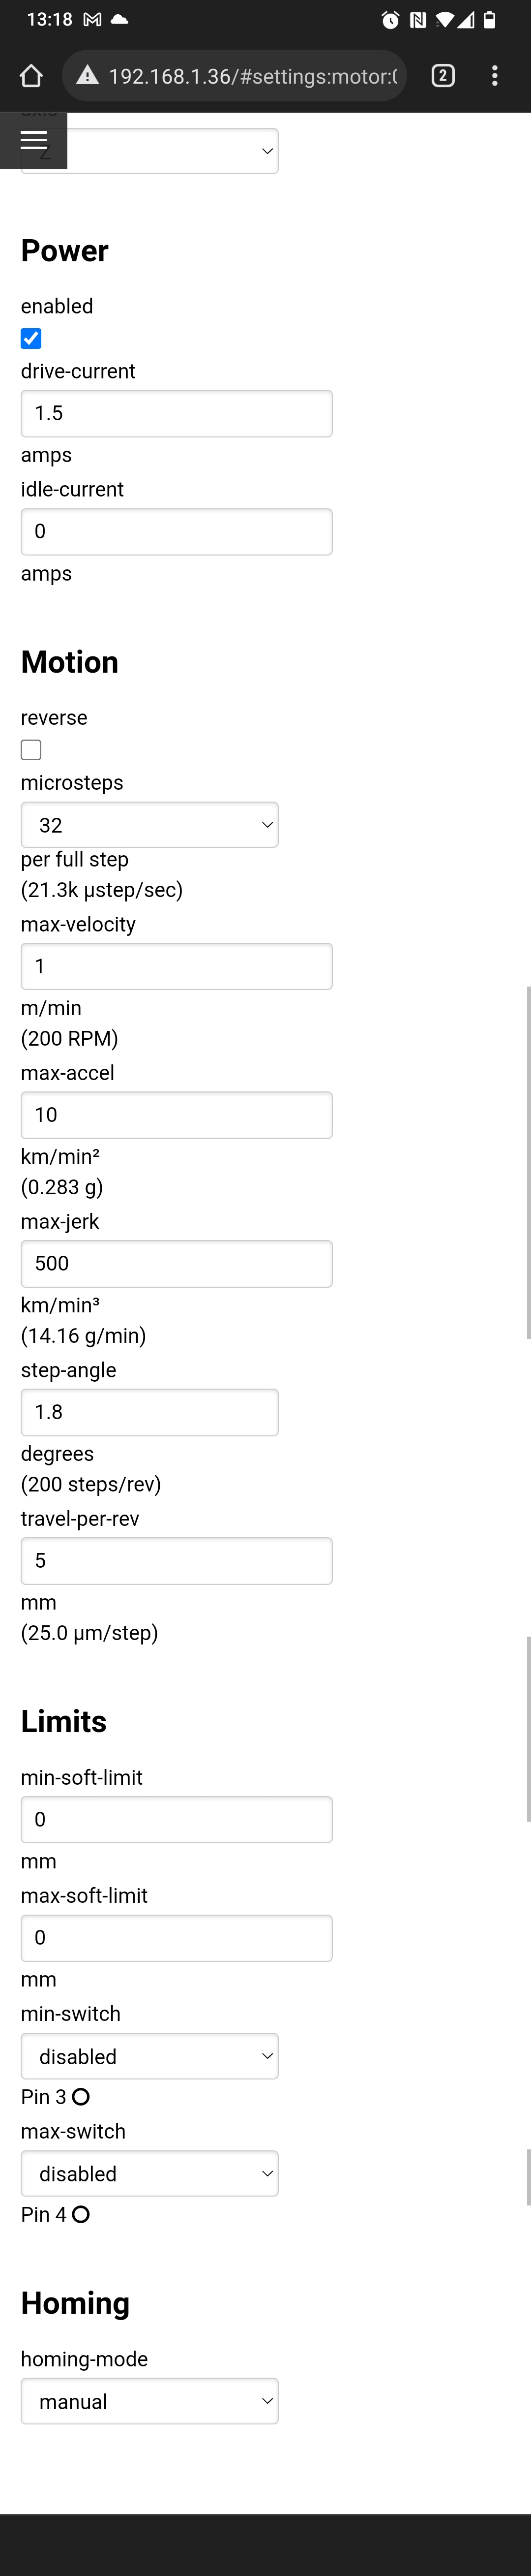This screenshot has width=531, height=2576.
Task: Focus the max-velocity input field
Action: click(x=176, y=966)
